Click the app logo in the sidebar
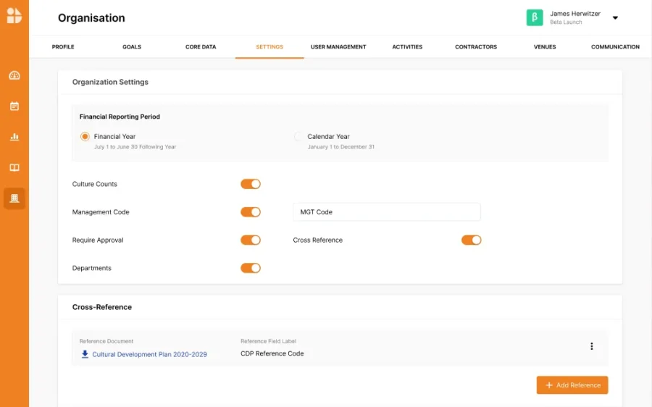The image size is (652, 407). pos(14,16)
